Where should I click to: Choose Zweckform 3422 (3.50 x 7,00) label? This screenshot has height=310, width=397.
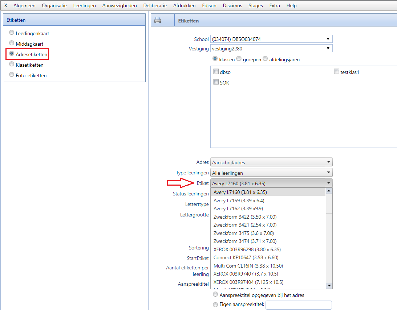245,217
